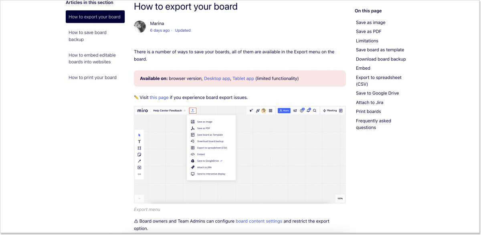Open the notes panel icon on the right
The image size is (481, 235).
(x=341, y=110)
